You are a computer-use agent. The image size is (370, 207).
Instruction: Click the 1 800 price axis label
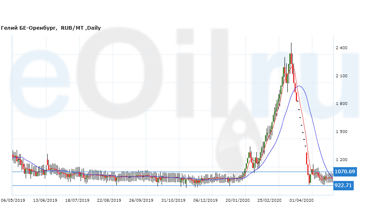pos(341,104)
